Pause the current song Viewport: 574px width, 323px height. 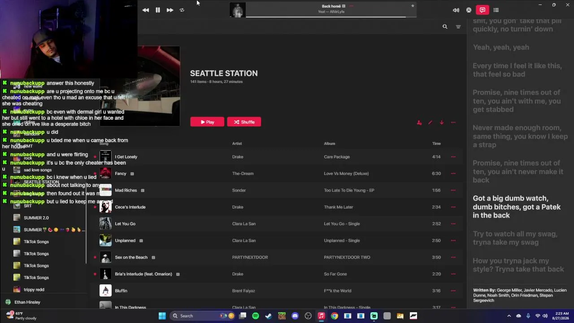[x=158, y=10]
